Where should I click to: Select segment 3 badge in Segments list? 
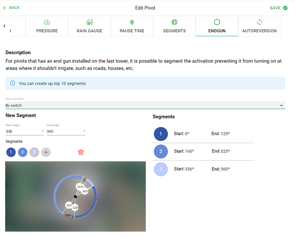[161, 169]
